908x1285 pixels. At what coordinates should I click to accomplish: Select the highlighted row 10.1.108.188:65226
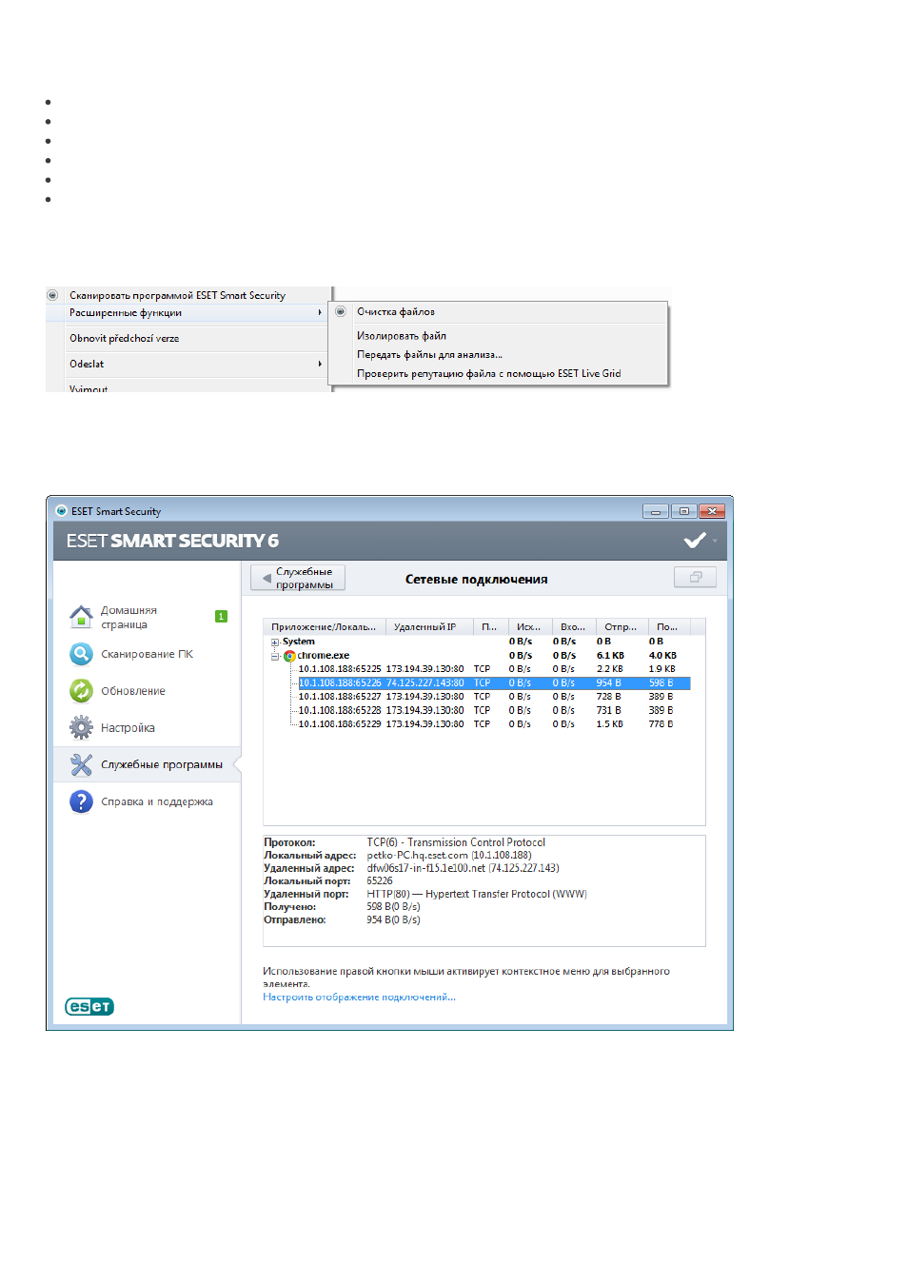(x=493, y=682)
